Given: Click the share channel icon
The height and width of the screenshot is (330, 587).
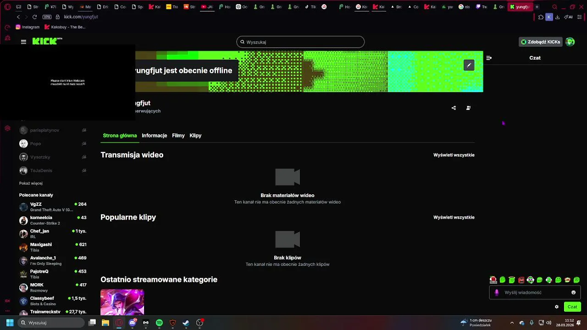Looking at the screenshot, I should (x=454, y=108).
